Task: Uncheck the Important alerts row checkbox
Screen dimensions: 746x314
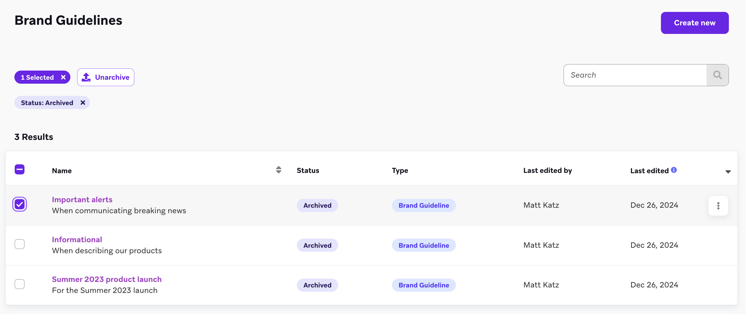Action: point(20,204)
